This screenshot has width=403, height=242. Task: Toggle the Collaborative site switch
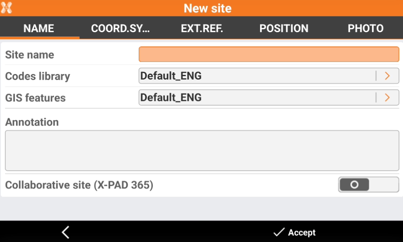[368, 185]
